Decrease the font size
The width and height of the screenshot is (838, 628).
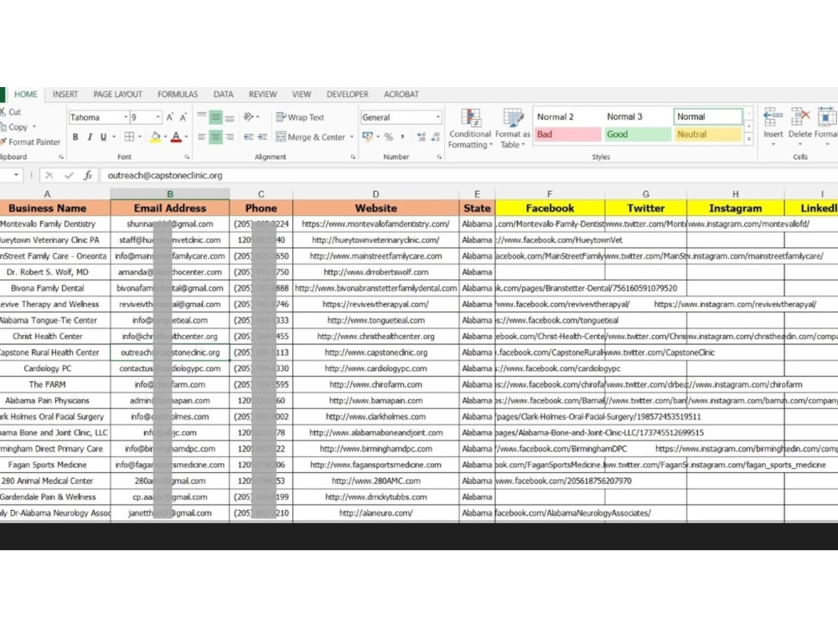(x=184, y=117)
